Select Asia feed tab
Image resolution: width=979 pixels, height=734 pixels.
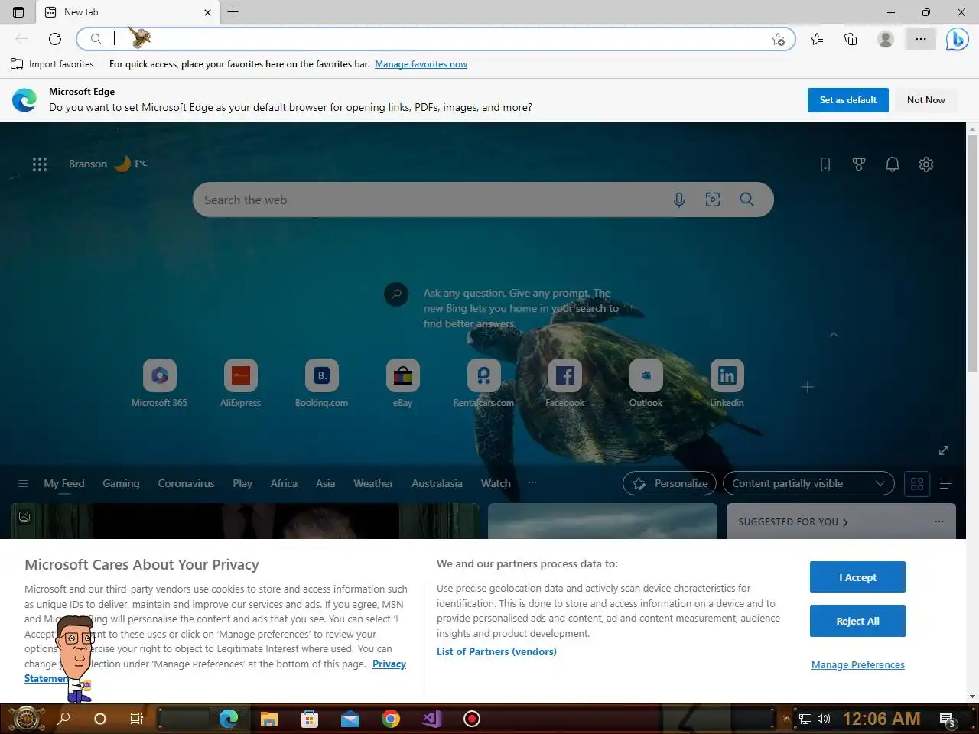point(325,483)
